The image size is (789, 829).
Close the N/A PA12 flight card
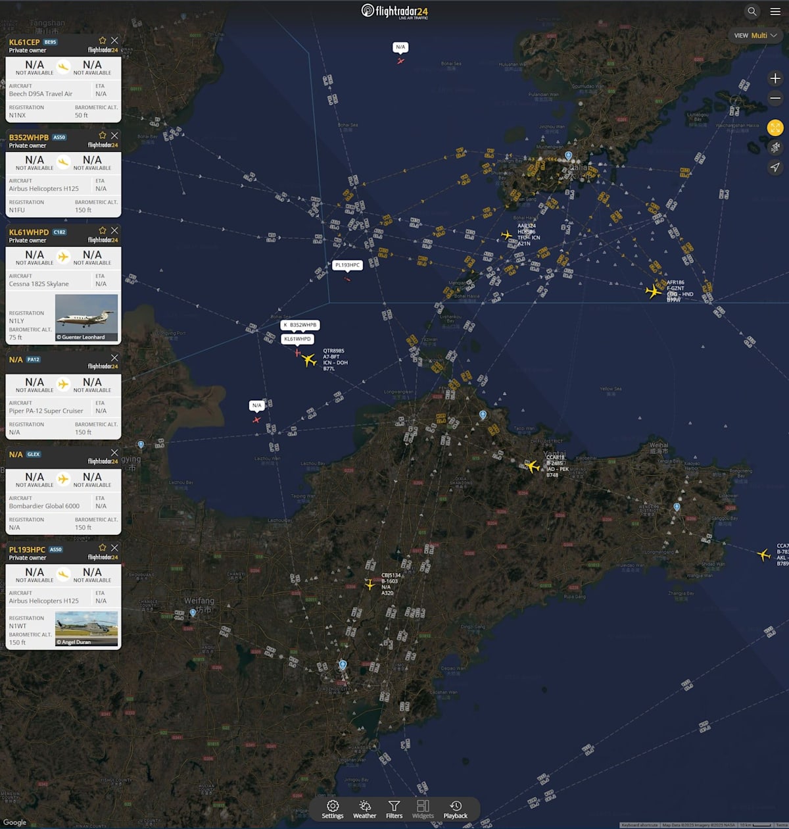coord(114,359)
